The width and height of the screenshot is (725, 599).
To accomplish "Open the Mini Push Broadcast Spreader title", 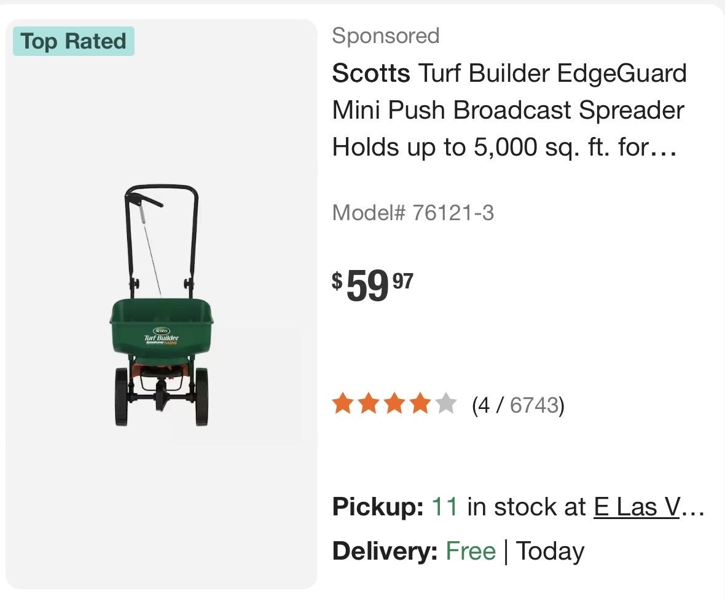I will [508, 111].
